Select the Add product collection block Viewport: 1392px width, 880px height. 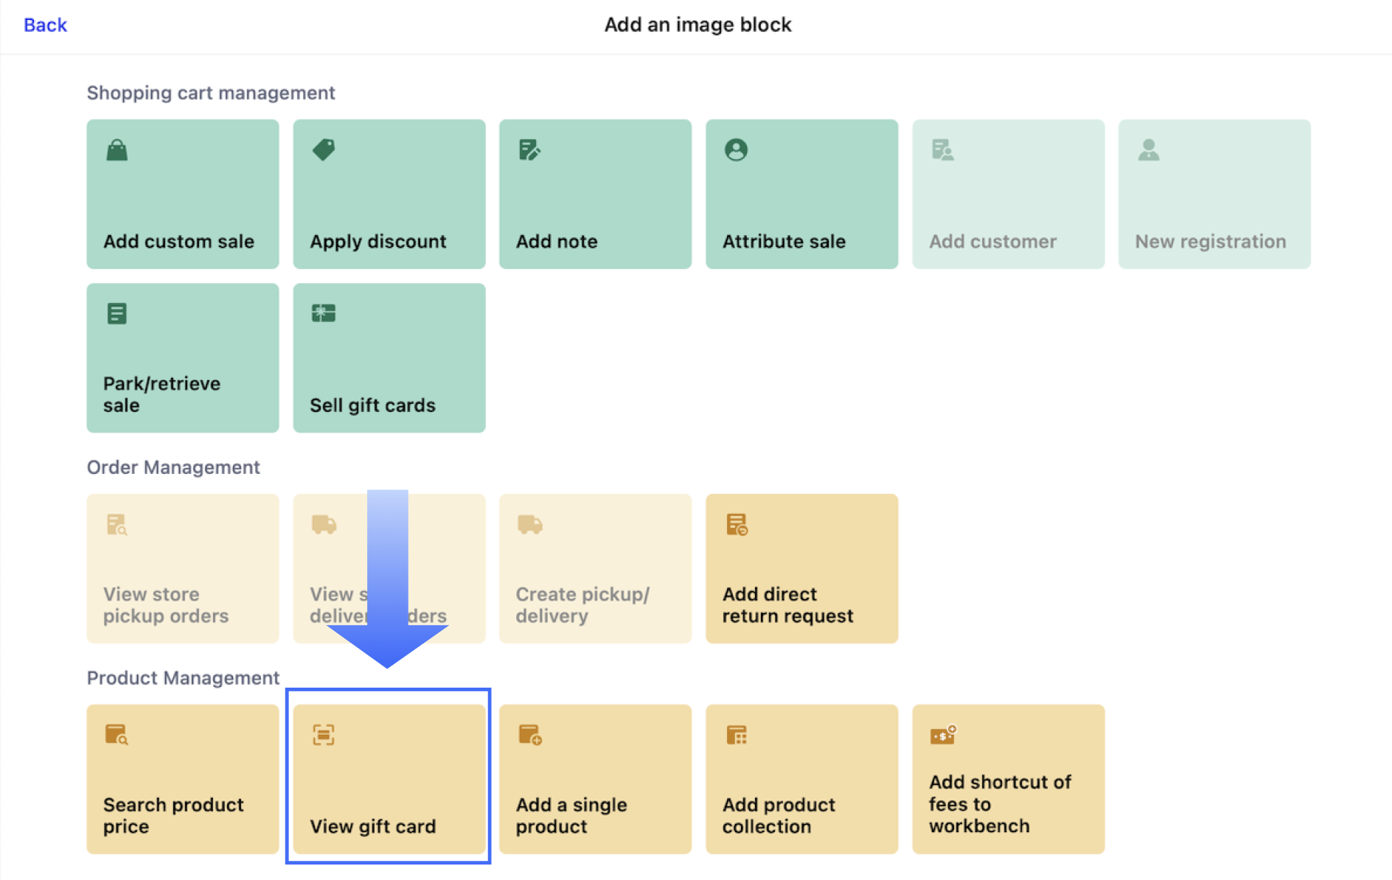coord(802,779)
